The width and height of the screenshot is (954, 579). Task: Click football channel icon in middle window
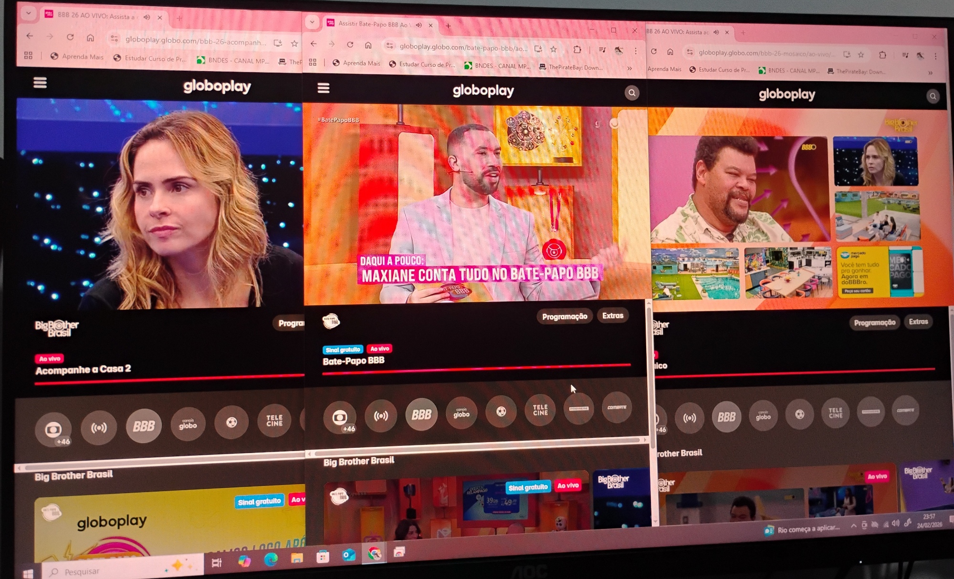pos(501,411)
